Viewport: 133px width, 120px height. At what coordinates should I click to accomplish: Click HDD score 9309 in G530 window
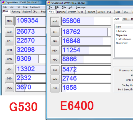click(x=31, y=59)
